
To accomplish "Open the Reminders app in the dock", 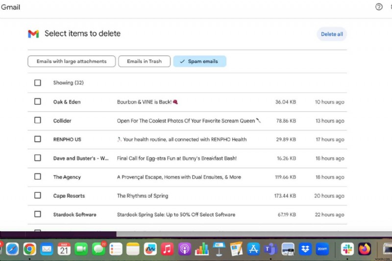I will pyautogui.click(x=116, y=249).
